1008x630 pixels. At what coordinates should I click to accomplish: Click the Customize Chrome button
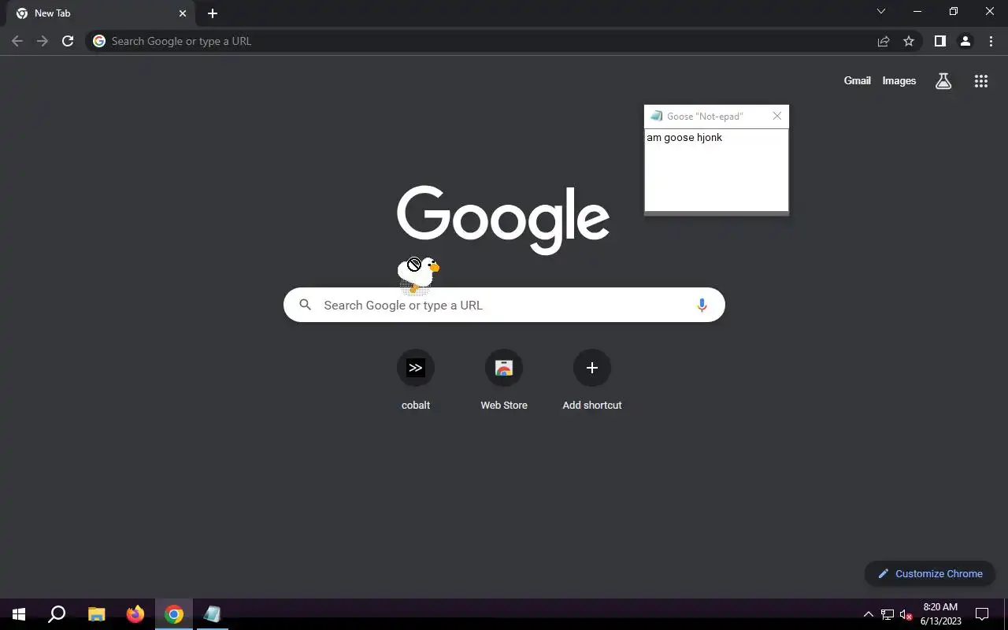[930, 573]
